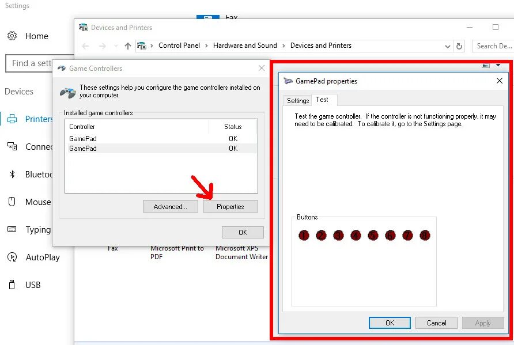Go forward in Devices and Printers window

pos(103,46)
